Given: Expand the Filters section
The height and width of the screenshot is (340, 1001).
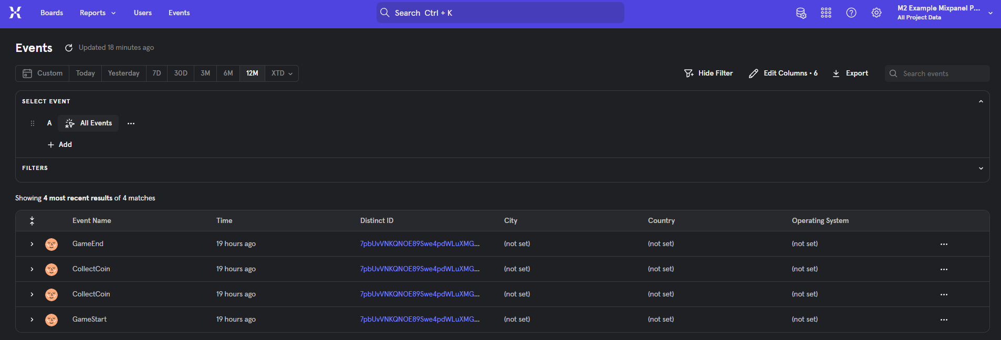Looking at the screenshot, I should coord(980,168).
